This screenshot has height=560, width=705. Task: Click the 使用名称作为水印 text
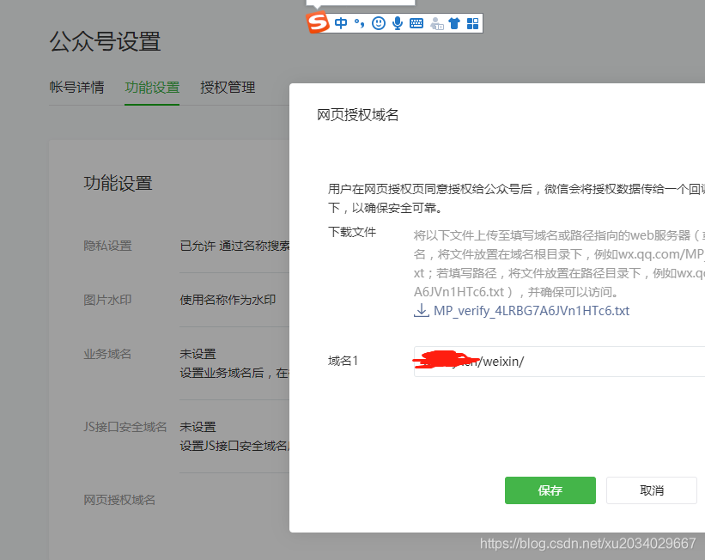(x=228, y=300)
